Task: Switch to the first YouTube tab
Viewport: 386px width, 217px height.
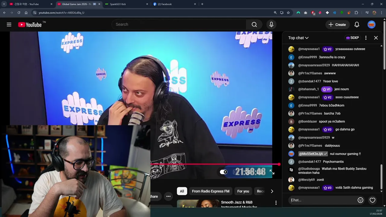Action: point(28,4)
